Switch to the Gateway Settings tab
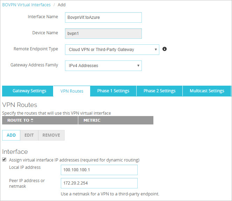The image size is (232, 201). [x=29, y=91]
